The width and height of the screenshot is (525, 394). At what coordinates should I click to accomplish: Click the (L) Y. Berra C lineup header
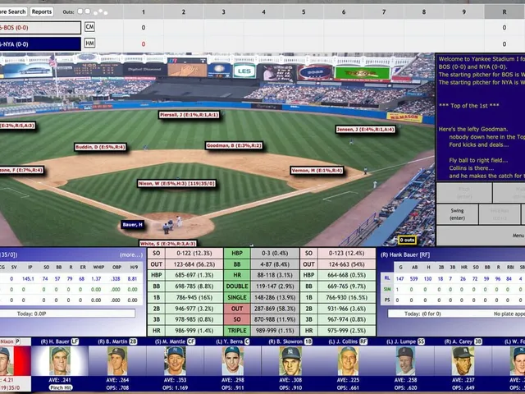233,341
